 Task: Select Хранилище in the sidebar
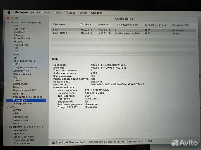pyautogui.click(x=26, y=100)
